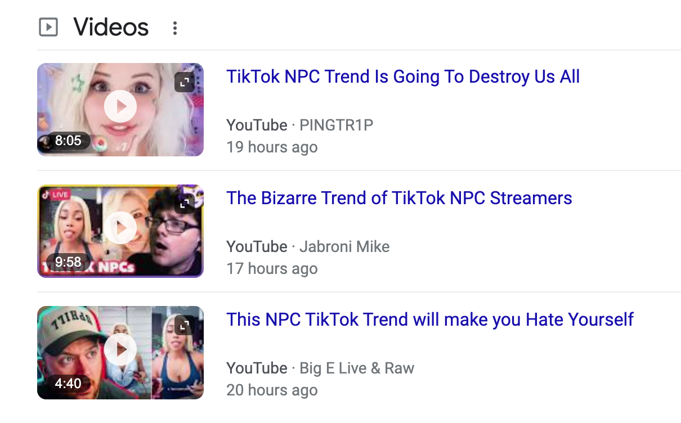Viewport: 681px width, 423px height.
Task: Play the Big E Live & Raw video thumbnail
Action: [120, 349]
